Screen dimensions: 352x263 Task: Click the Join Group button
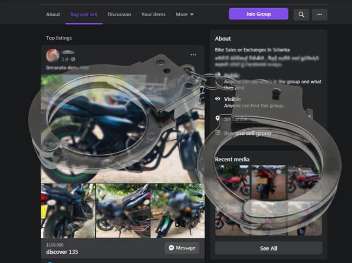(259, 14)
